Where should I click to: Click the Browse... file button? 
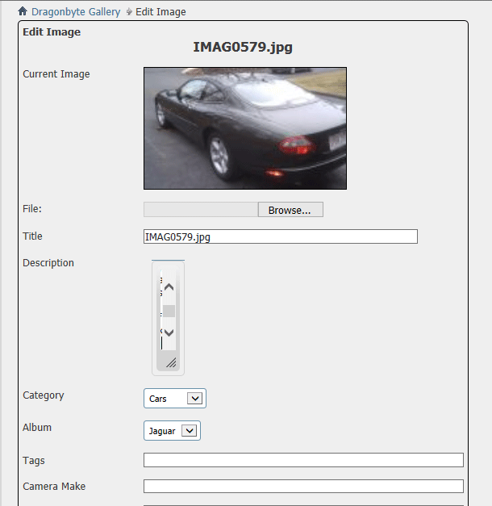pos(290,210)
